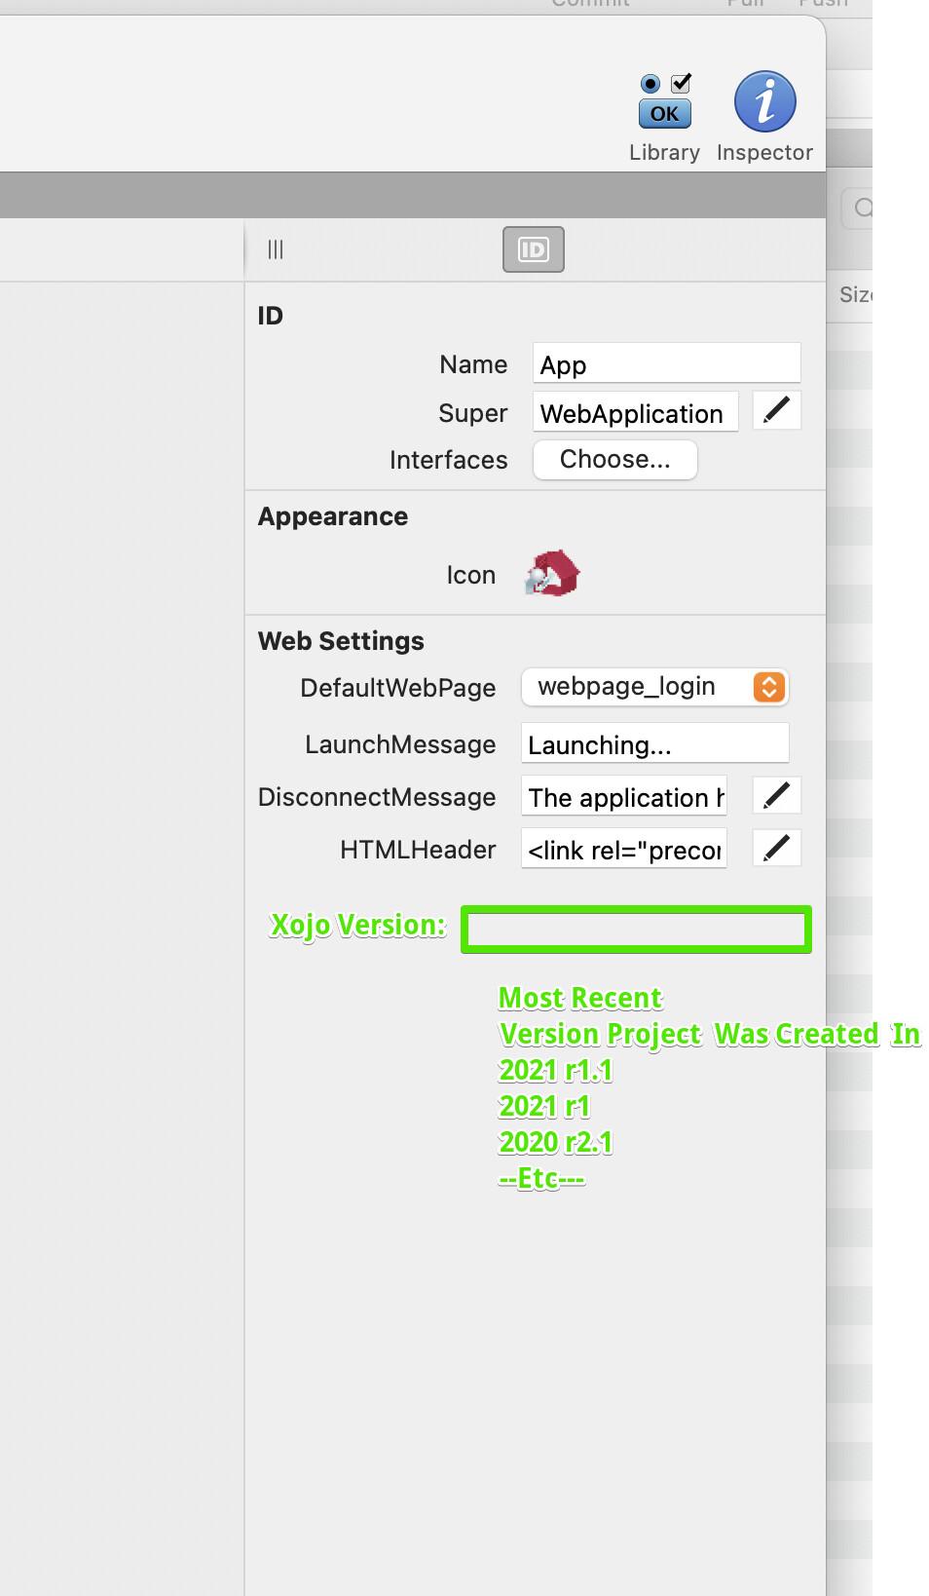
Task: Click the ID section heading
Action: click(271, 316)
